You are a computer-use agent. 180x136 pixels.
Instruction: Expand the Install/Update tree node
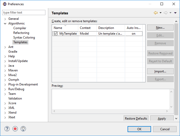point(5,61)
